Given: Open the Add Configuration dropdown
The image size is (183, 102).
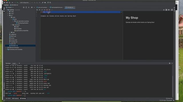Looking at the screenshot, I should click(x=25, y=3).
